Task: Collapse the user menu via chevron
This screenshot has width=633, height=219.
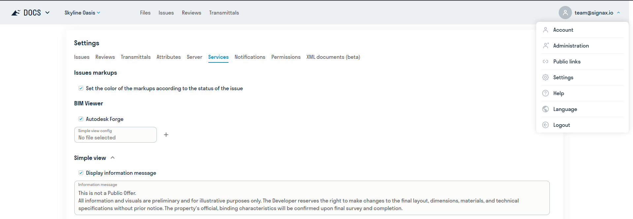Action: pos(618,13)
